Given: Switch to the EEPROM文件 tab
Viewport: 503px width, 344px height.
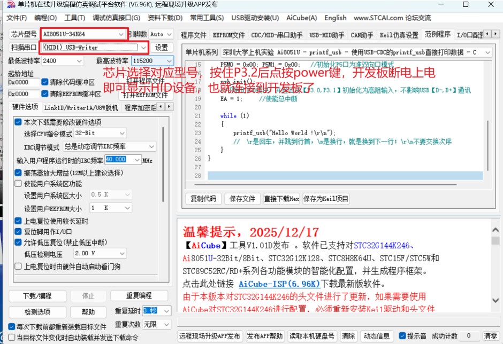Looking at the screenshot, I should [x=228, y=36].
